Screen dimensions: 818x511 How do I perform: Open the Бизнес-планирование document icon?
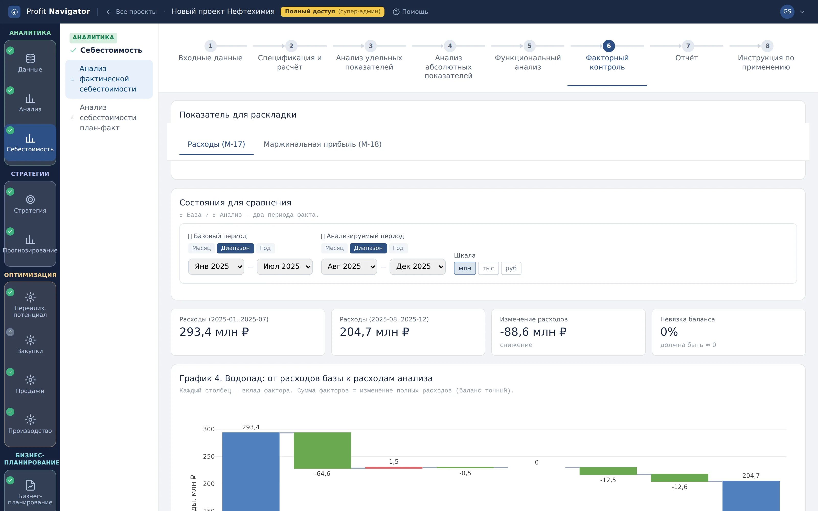30,485
